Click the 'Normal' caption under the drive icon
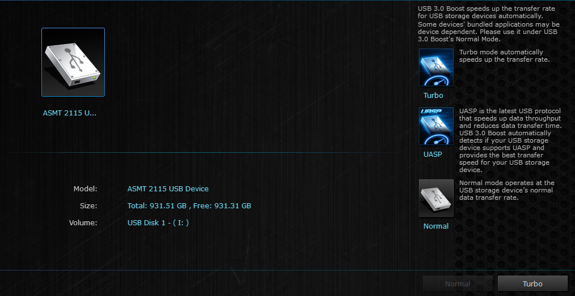Viewport: 575px width, 296px height. (436, 226)
